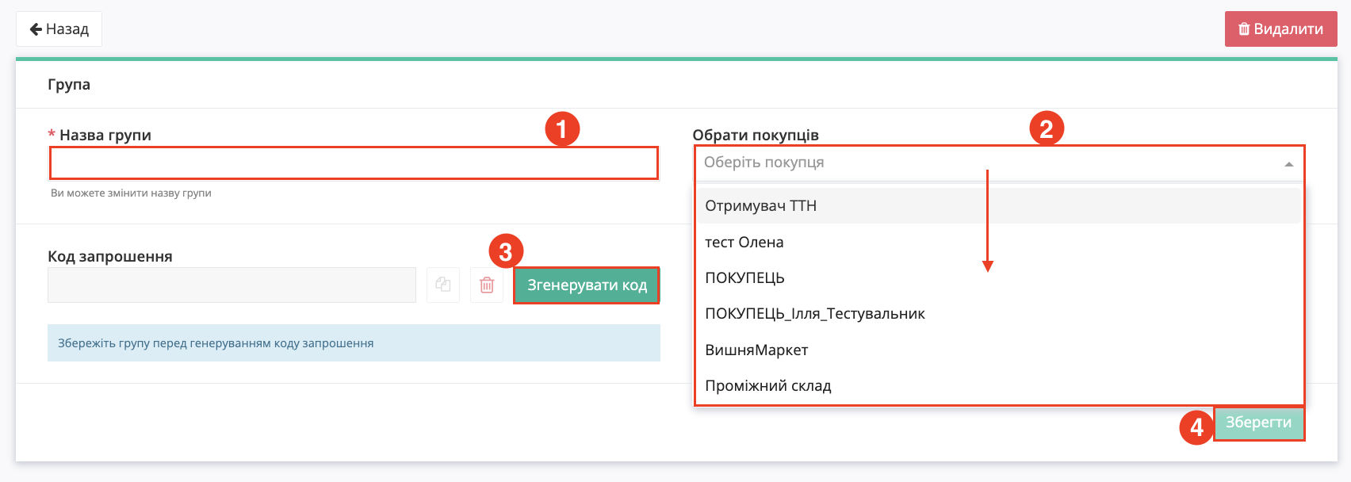
Task: Select ПОКУПЕЦЬ option
Action: pyautogui.click(x=999, y=278)
